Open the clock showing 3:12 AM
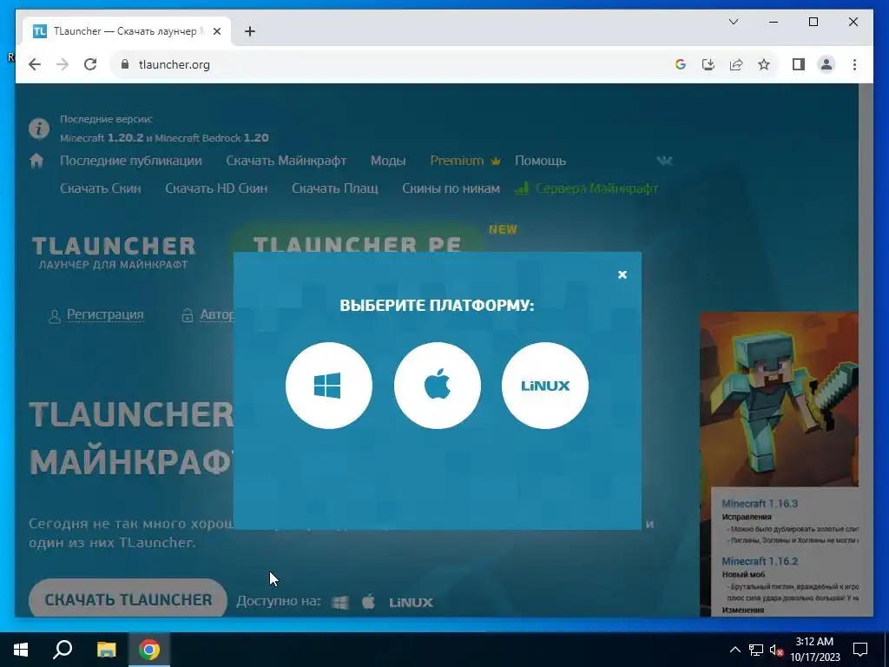889x667 pixels. click(x=814, y=650)
